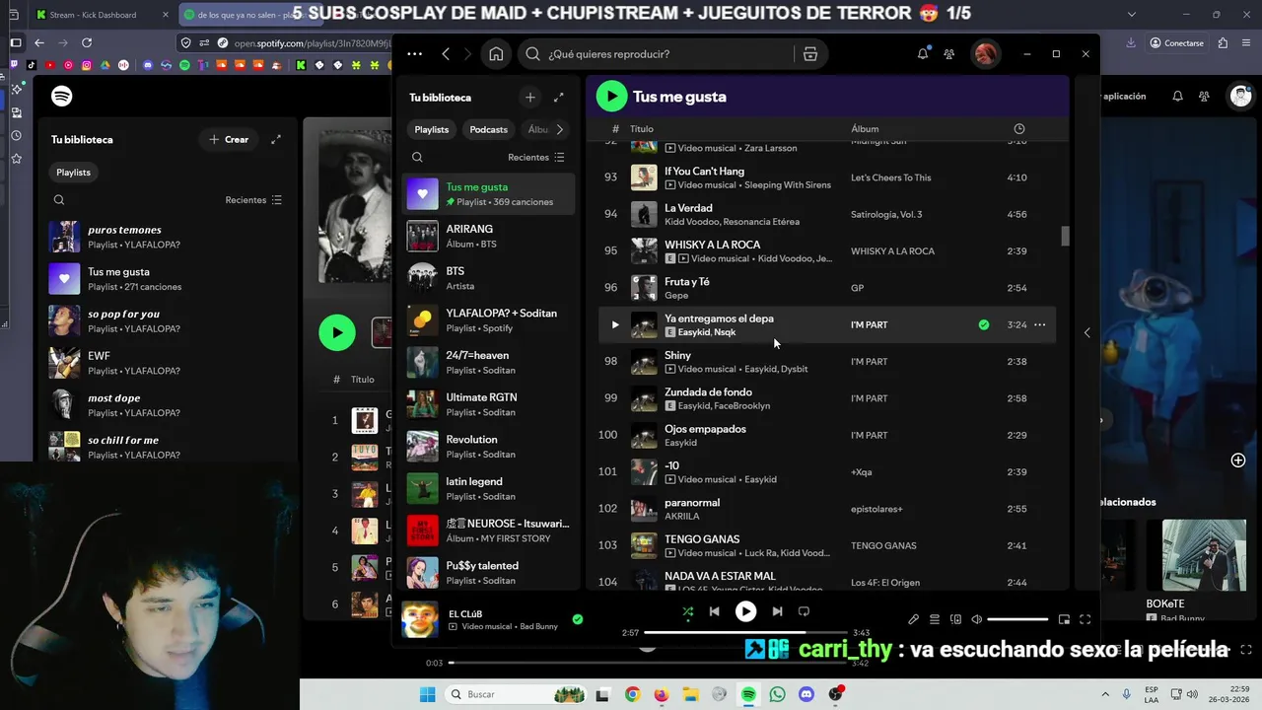
Task: Toggle repeat in the player bar
Action: click(804, 611)
